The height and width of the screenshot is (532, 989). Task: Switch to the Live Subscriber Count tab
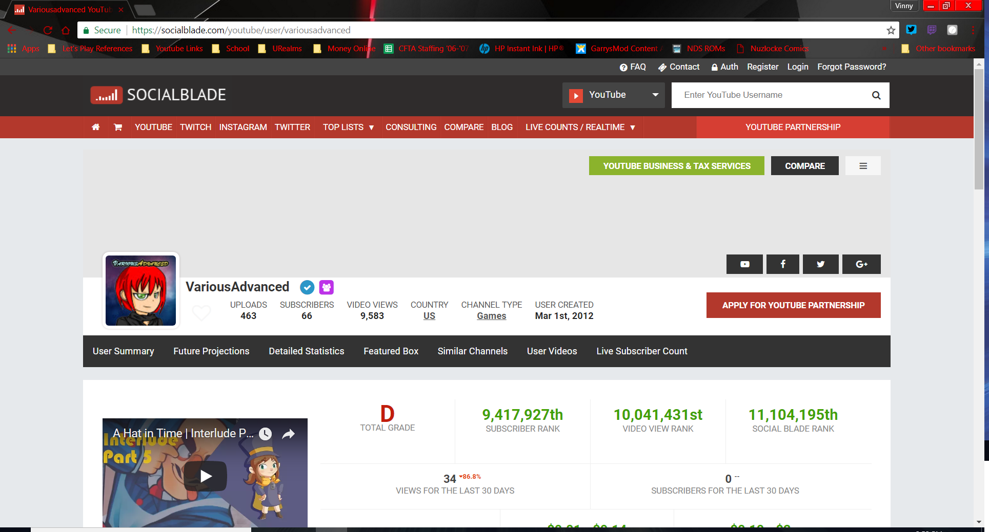point(642,351)
